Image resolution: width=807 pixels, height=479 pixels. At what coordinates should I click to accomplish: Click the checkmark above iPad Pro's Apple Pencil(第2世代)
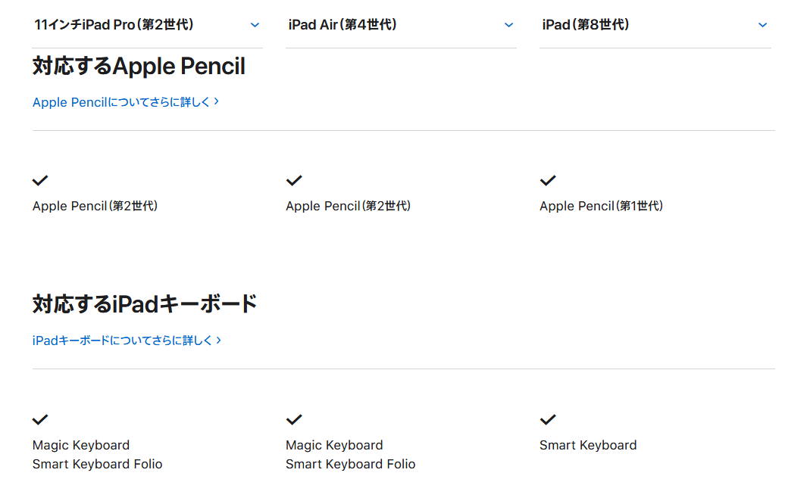coord(40,180)
